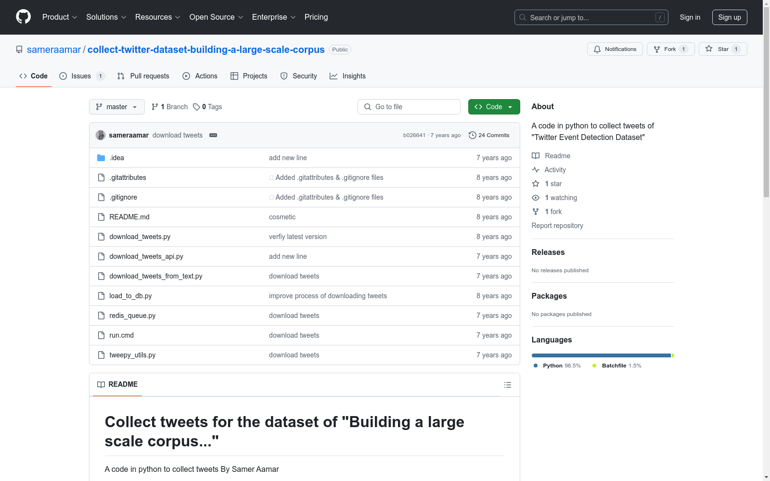770x481 pixels.
Task: Click the Pricing link
Action: (x=316, y=17)
